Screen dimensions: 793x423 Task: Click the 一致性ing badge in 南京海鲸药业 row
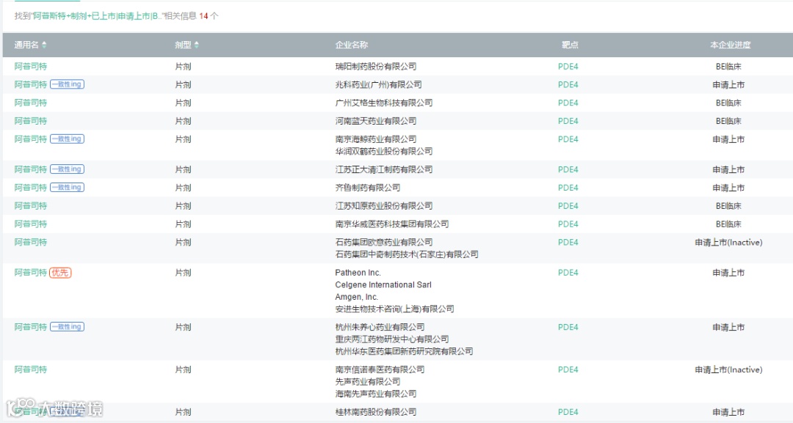(68, 139)
